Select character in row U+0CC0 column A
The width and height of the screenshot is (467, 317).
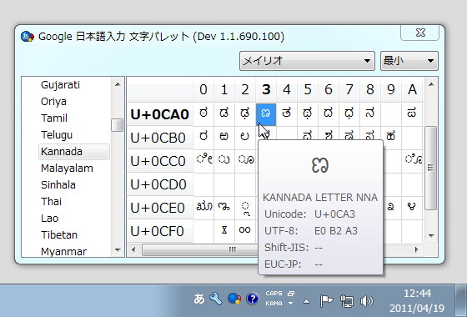412,161
